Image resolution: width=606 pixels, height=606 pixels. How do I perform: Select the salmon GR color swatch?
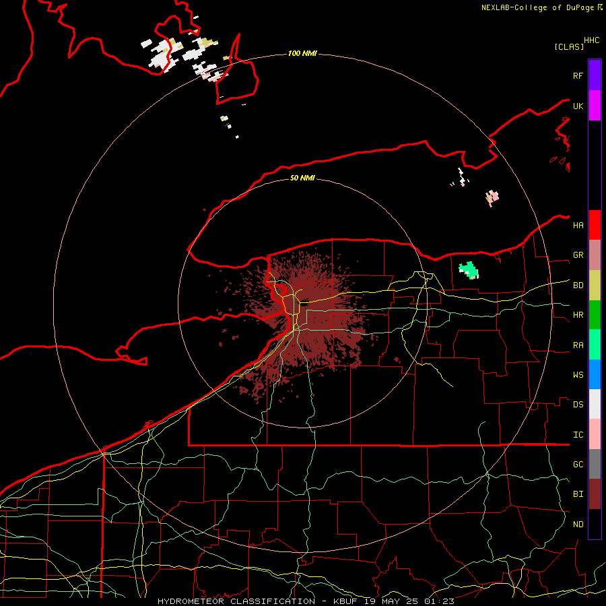click(x=595, y=255)
